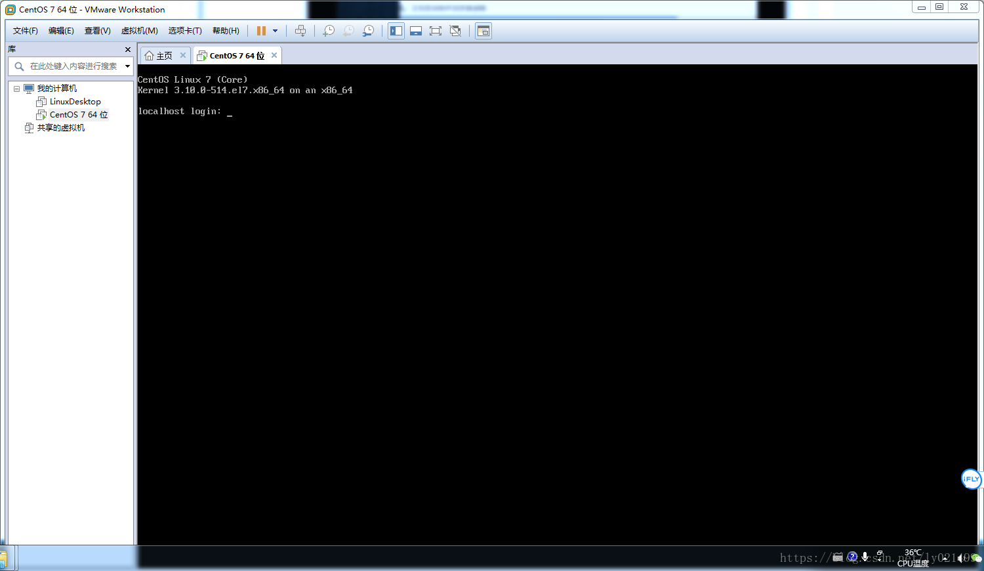This screenshot has height=571, width=984.
Task: Click the VMware Workstation title bar icon
Action: click(10, 10)
